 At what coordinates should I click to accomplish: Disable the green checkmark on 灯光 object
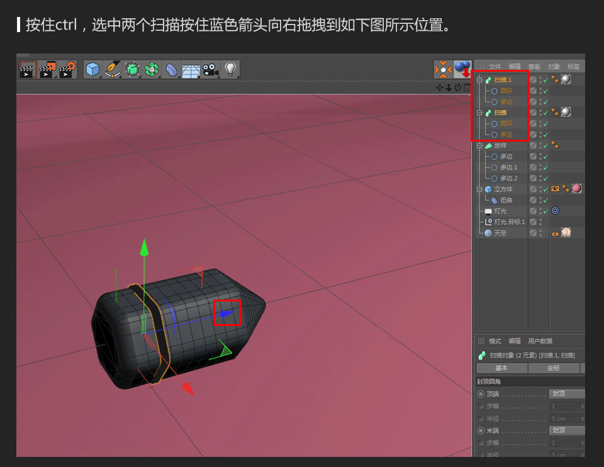click(x=544, y=211)
